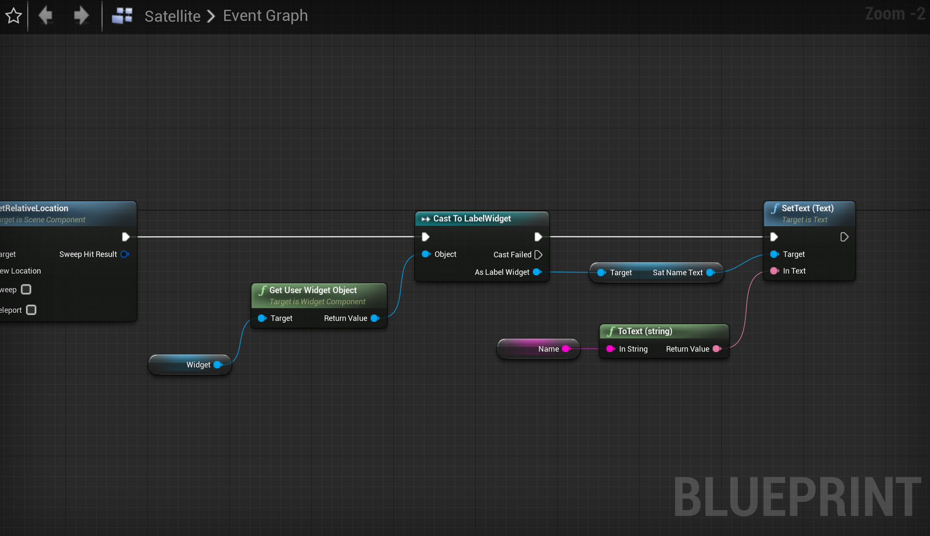Screen dimensions: 930x536
Task: Click the blueprint graph icon
Action: click(122, 16)
